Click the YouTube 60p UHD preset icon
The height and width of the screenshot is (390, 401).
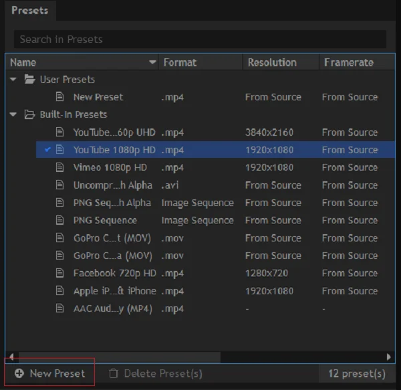tap(60, 132)
